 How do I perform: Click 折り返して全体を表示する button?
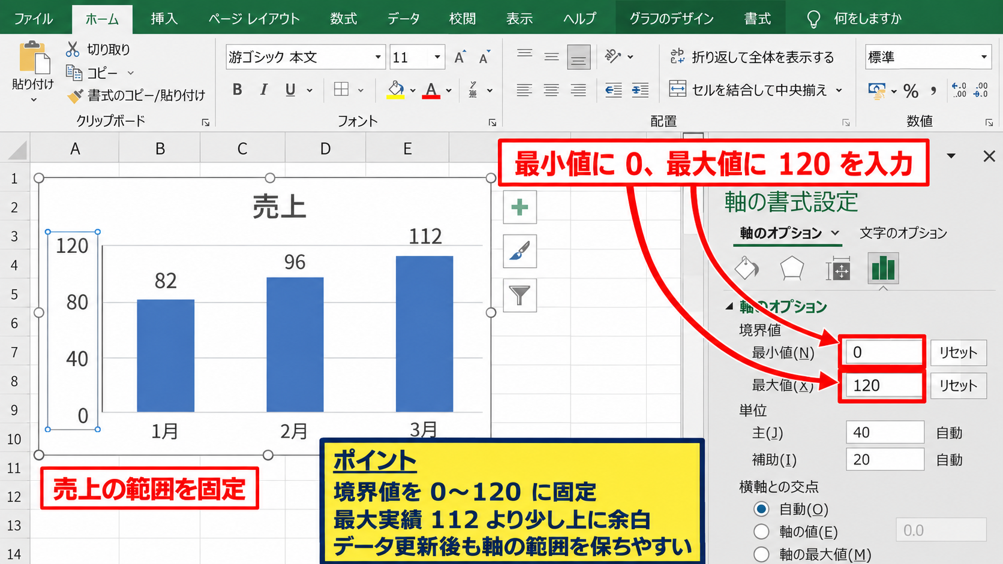[752, 57]
